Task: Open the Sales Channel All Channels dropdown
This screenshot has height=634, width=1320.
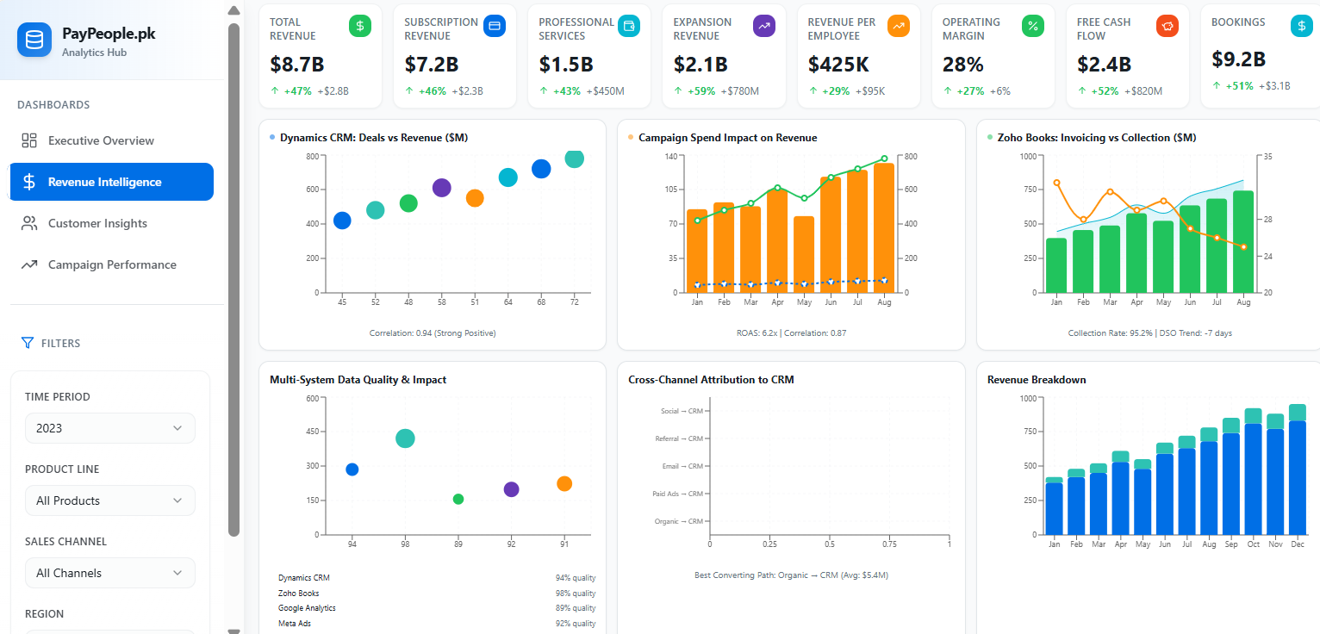Action: 110,573
